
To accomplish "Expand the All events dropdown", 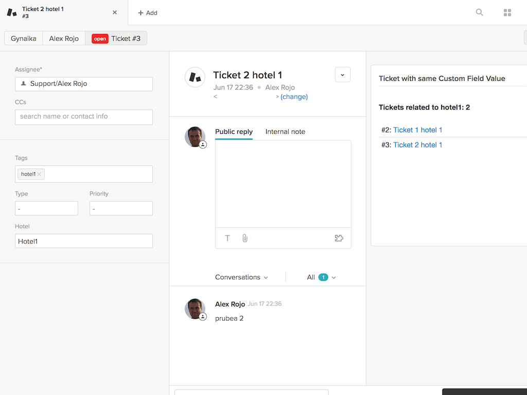I will point(322,277).
